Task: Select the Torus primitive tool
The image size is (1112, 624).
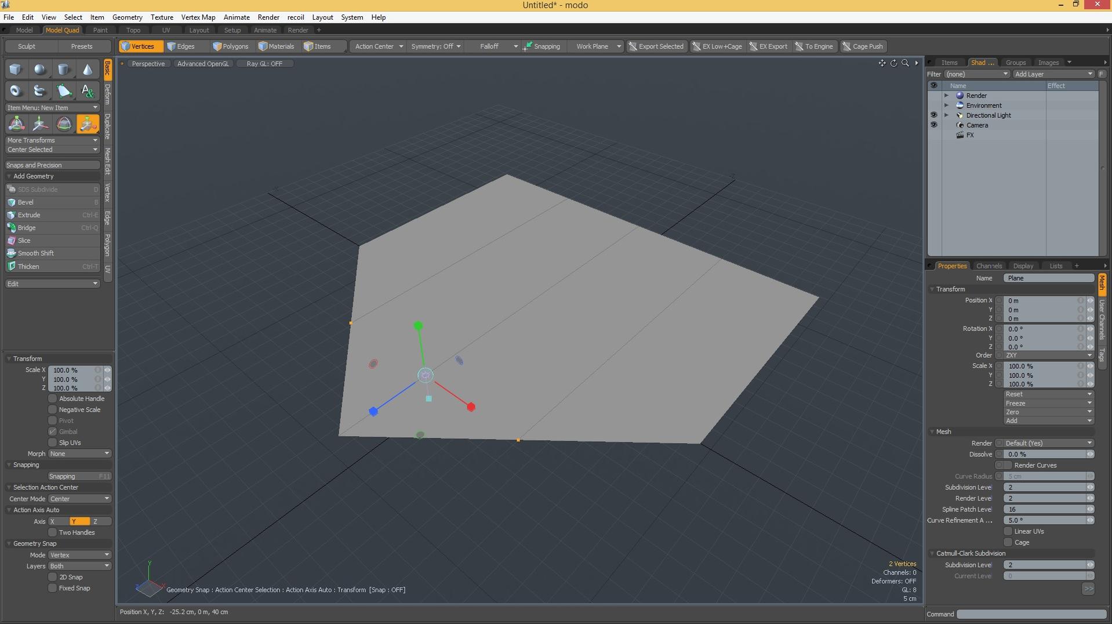Action: 15,91
